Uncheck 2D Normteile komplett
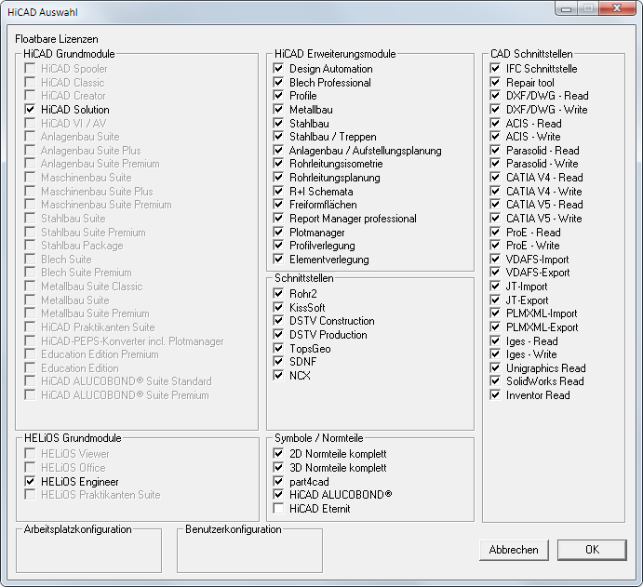The height and width of the screenshot is (587, 643). coord(278,454)
